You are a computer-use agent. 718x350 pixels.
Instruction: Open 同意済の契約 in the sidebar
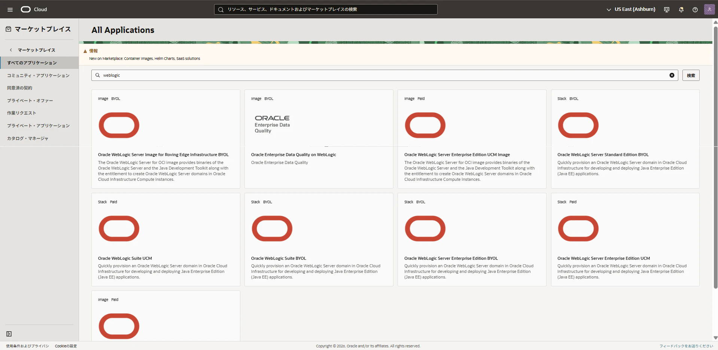(x=19, y=88)
